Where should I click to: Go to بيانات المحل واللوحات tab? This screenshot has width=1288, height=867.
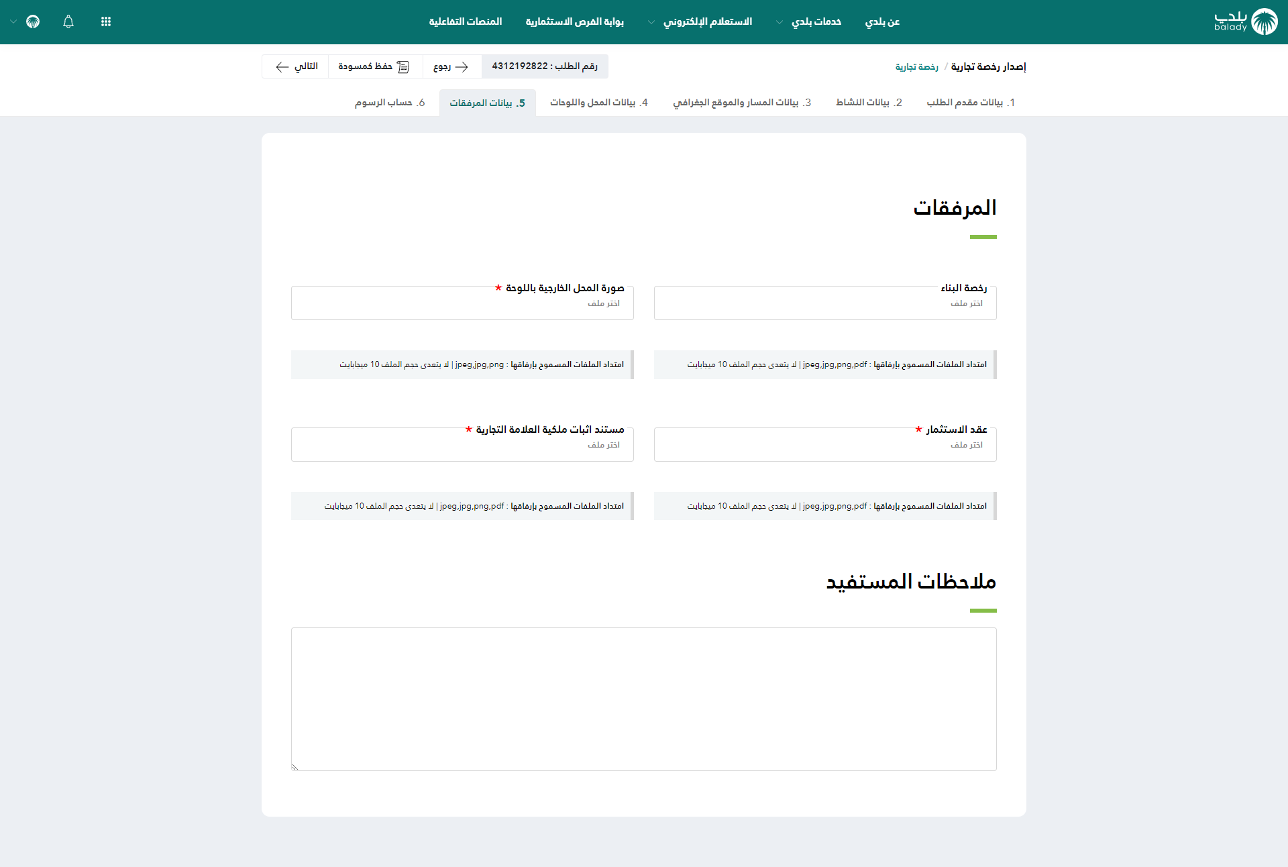[598, 103]
